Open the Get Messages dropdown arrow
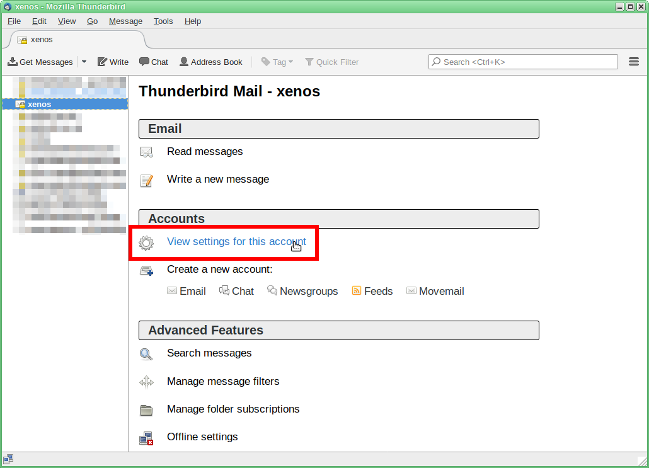This screenshot has height=468, width=649. point(84,62)
